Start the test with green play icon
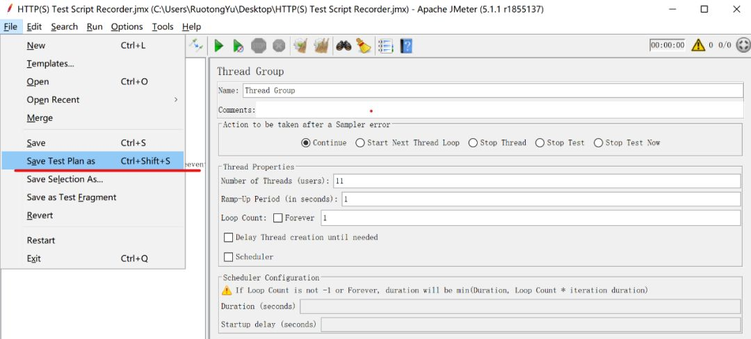This screenshot has height=339, width=751. 219,46
